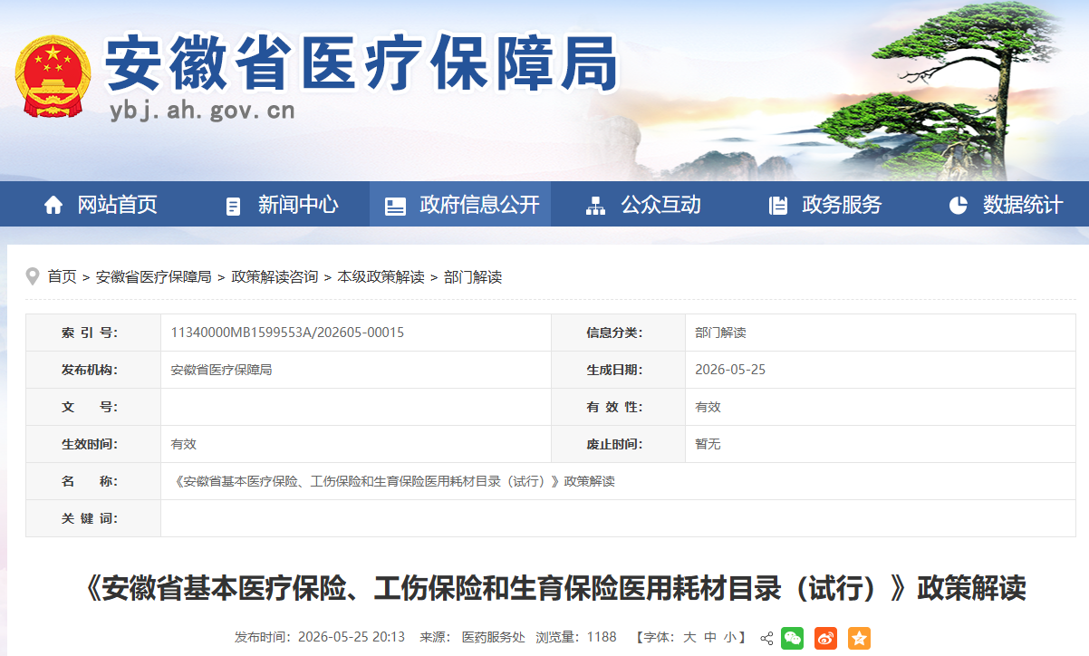Click the ybj.ah.gov.cn domain text
The height and width of the screenshot is (656, 1089).
click(202, 111)
